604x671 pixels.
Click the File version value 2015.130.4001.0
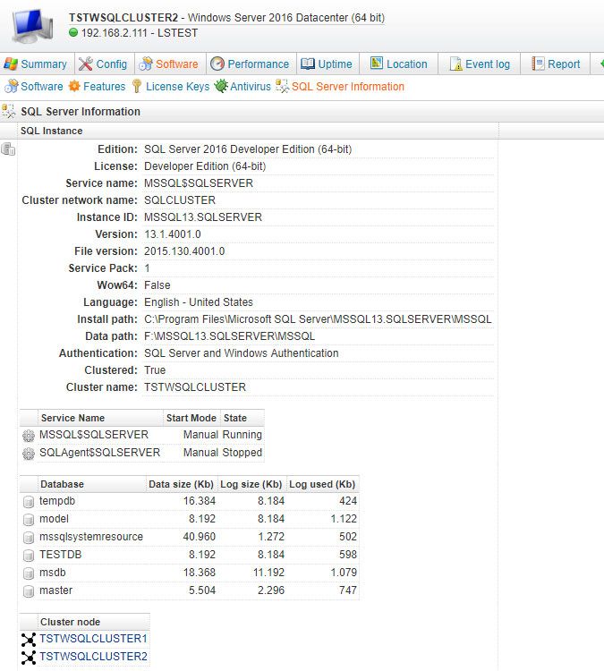pyautogui.click(x=184, y=251)
